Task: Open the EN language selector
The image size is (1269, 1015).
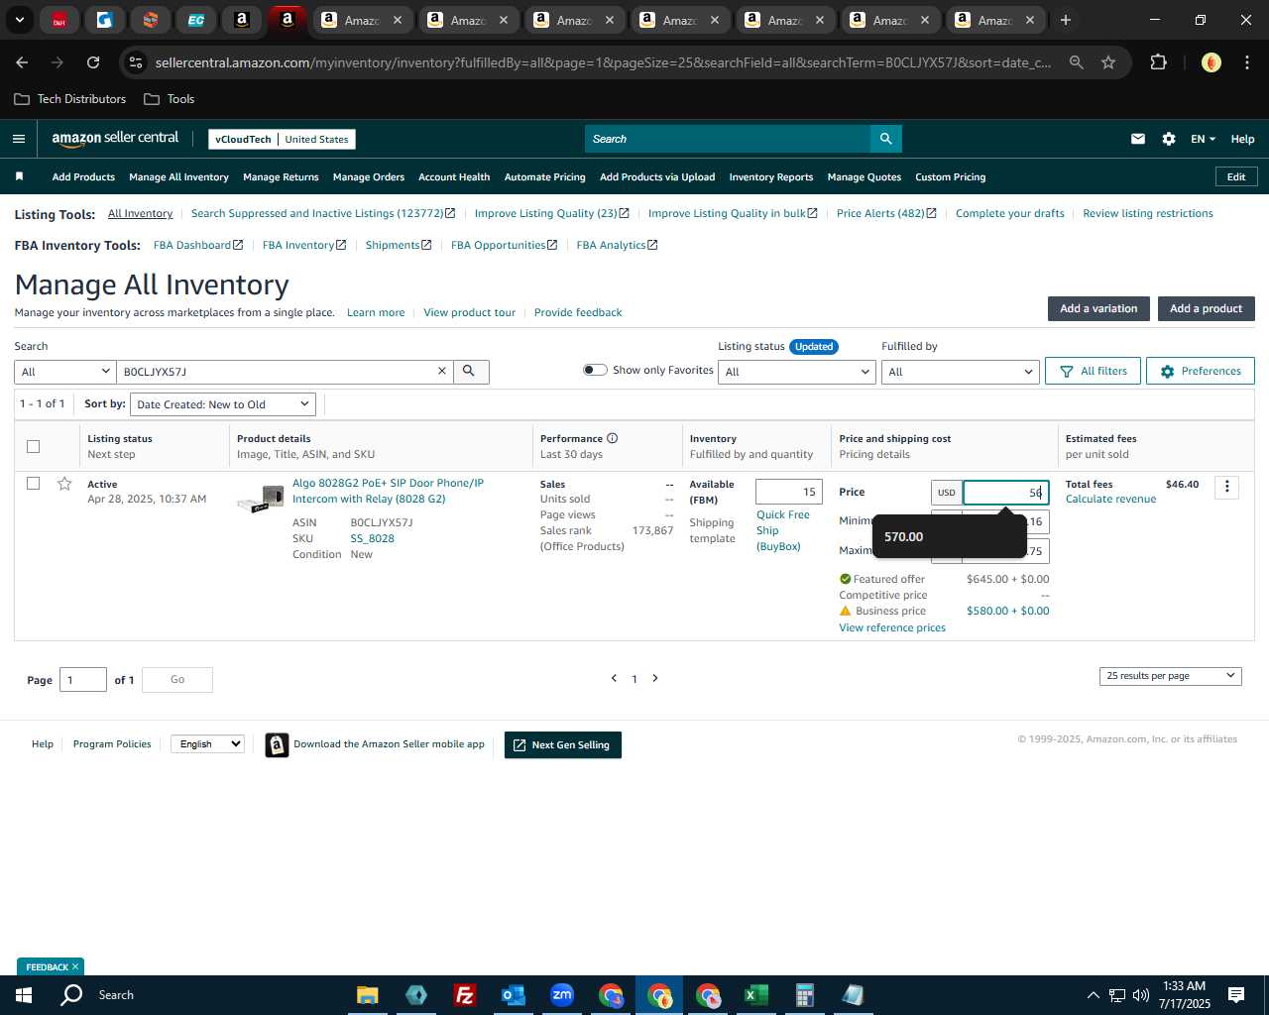Action: pyautogui.click(x=1203, y=139)
